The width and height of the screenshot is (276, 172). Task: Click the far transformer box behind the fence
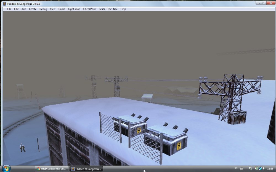click(130, 125)
